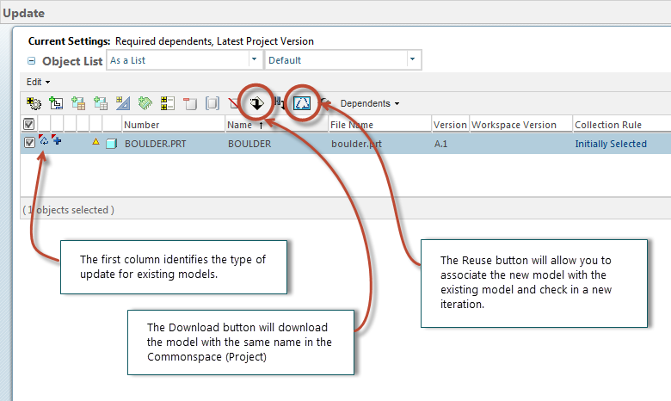671x401 pixels.
Task: Select the boulder.prt file name cell
Action: [356, 144]
